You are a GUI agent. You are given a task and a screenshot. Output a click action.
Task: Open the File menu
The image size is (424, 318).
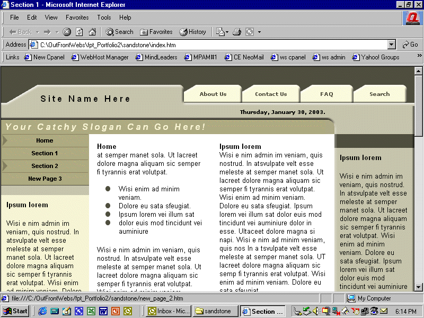(14, 17)
